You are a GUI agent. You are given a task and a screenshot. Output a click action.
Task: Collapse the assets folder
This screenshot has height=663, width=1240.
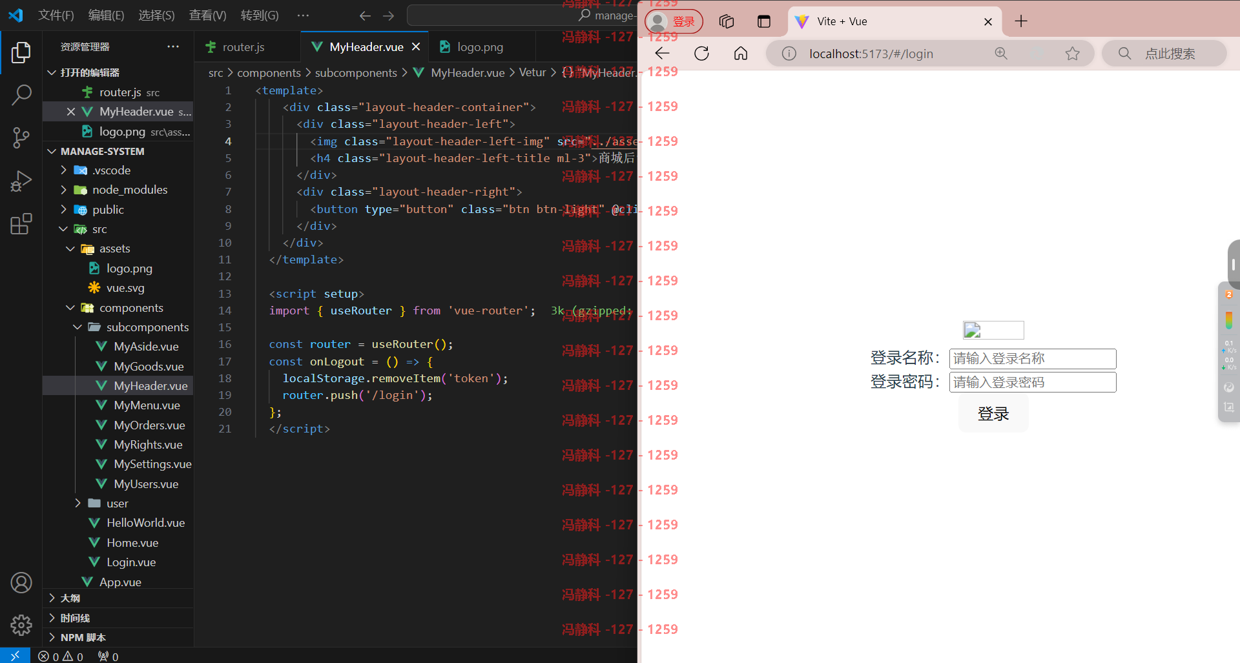70,249
